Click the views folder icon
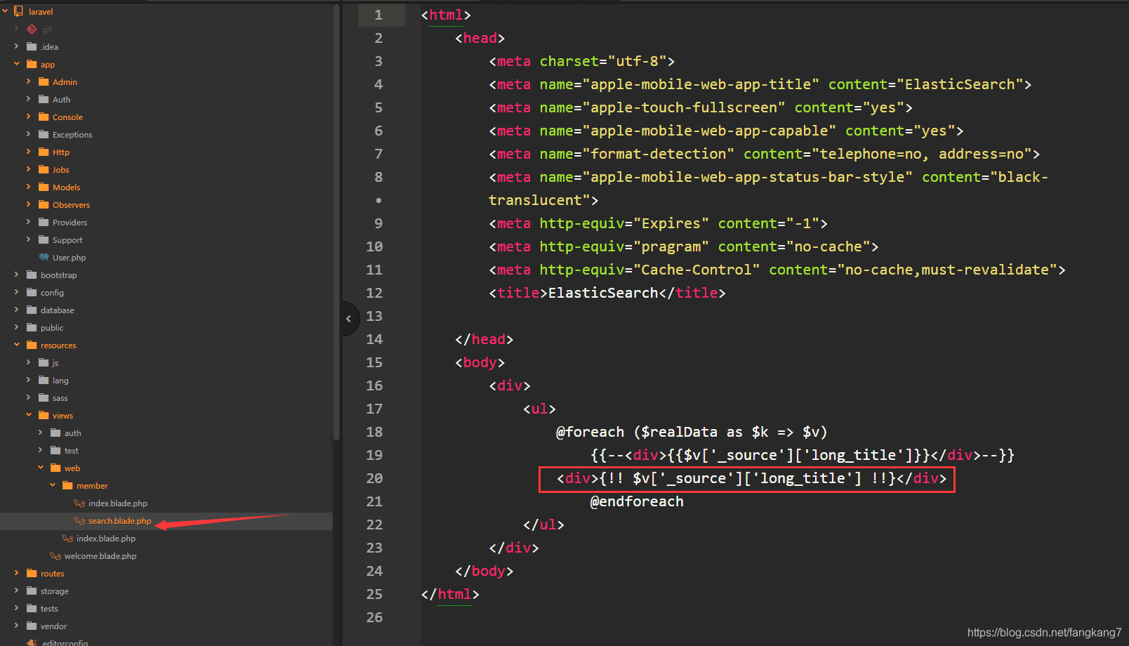 [44, 415]
